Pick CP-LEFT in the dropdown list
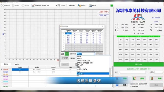The width and height of the screenshot is (164, 92). pyautogui.click(x=93, y=65)
